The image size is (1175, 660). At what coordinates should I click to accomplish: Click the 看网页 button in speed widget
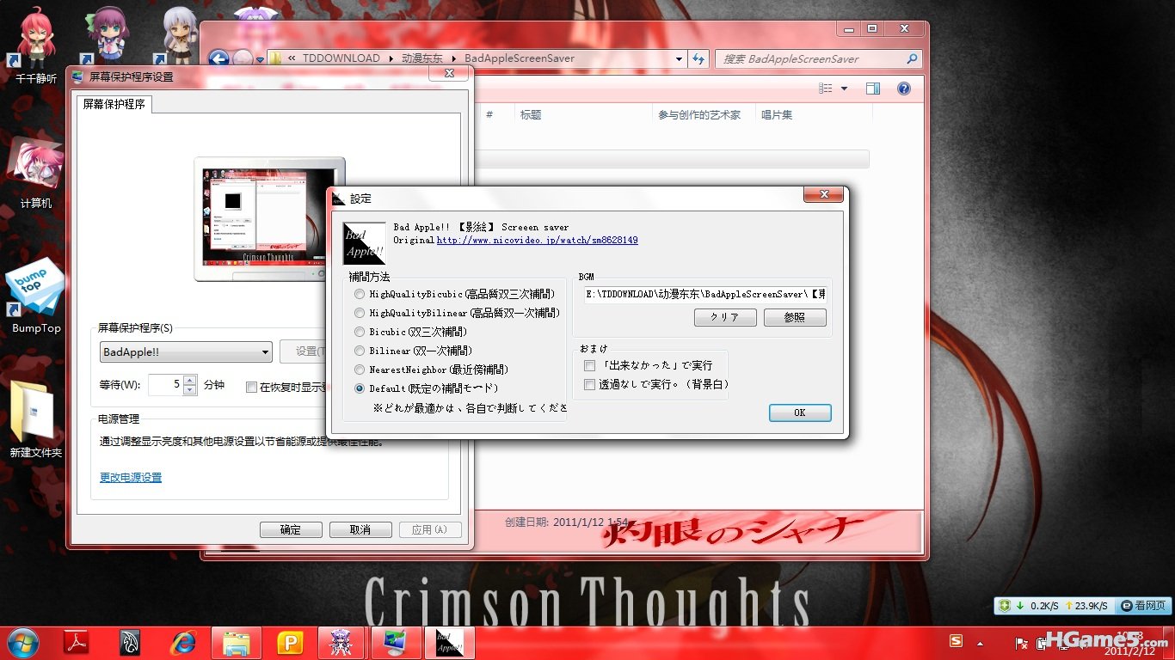click(x=1142, y=606)
